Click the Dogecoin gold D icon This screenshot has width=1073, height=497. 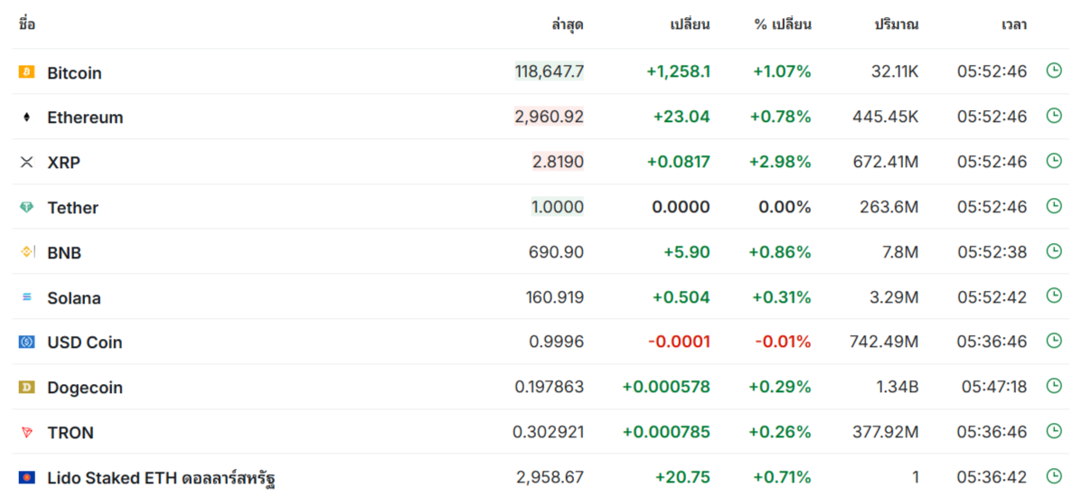point(27,388)
